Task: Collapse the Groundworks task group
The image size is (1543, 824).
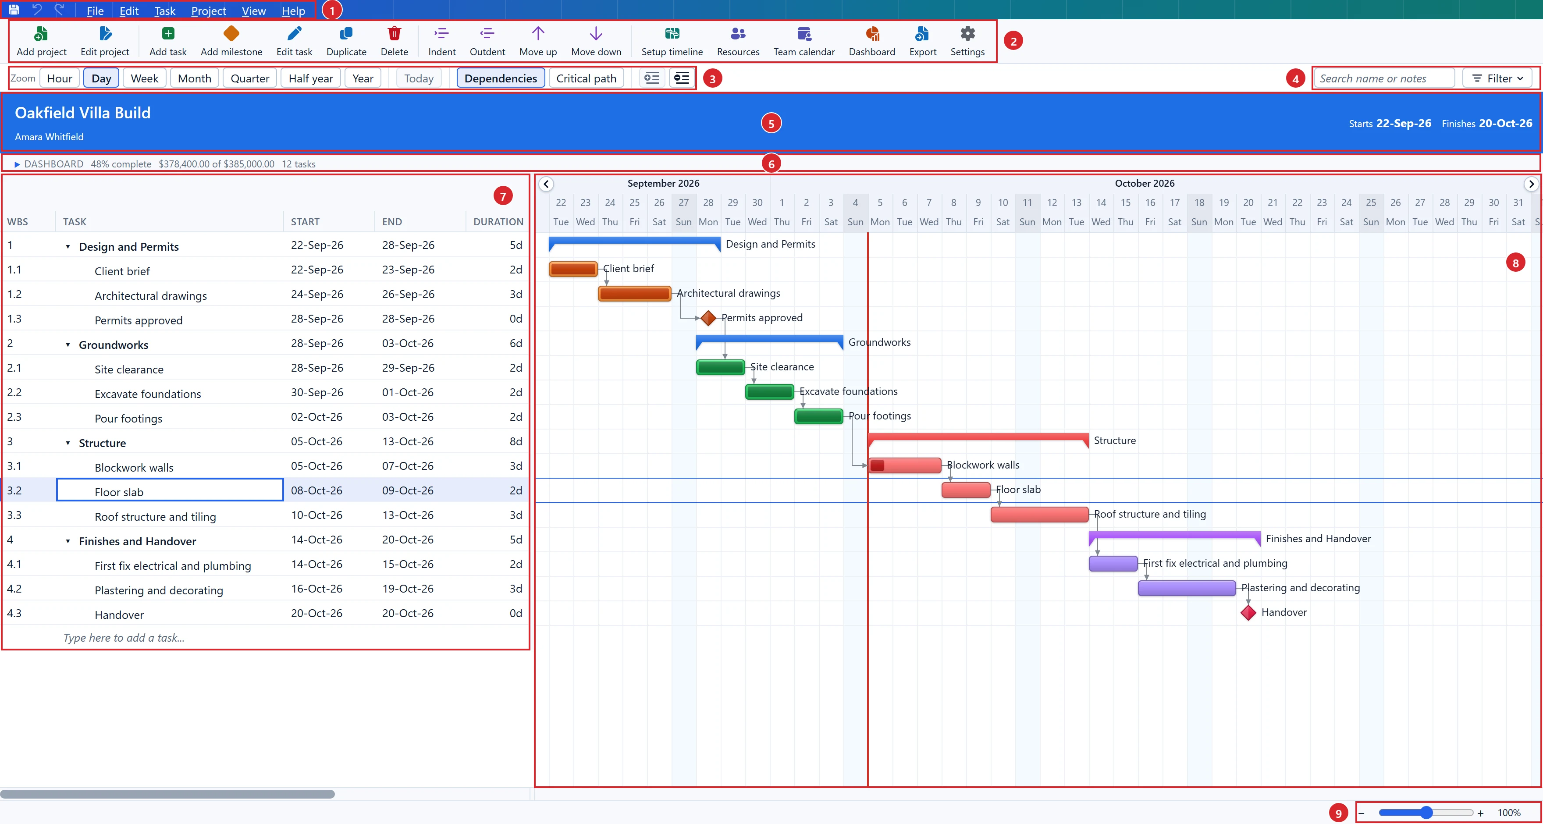Action: coord(68,345)
